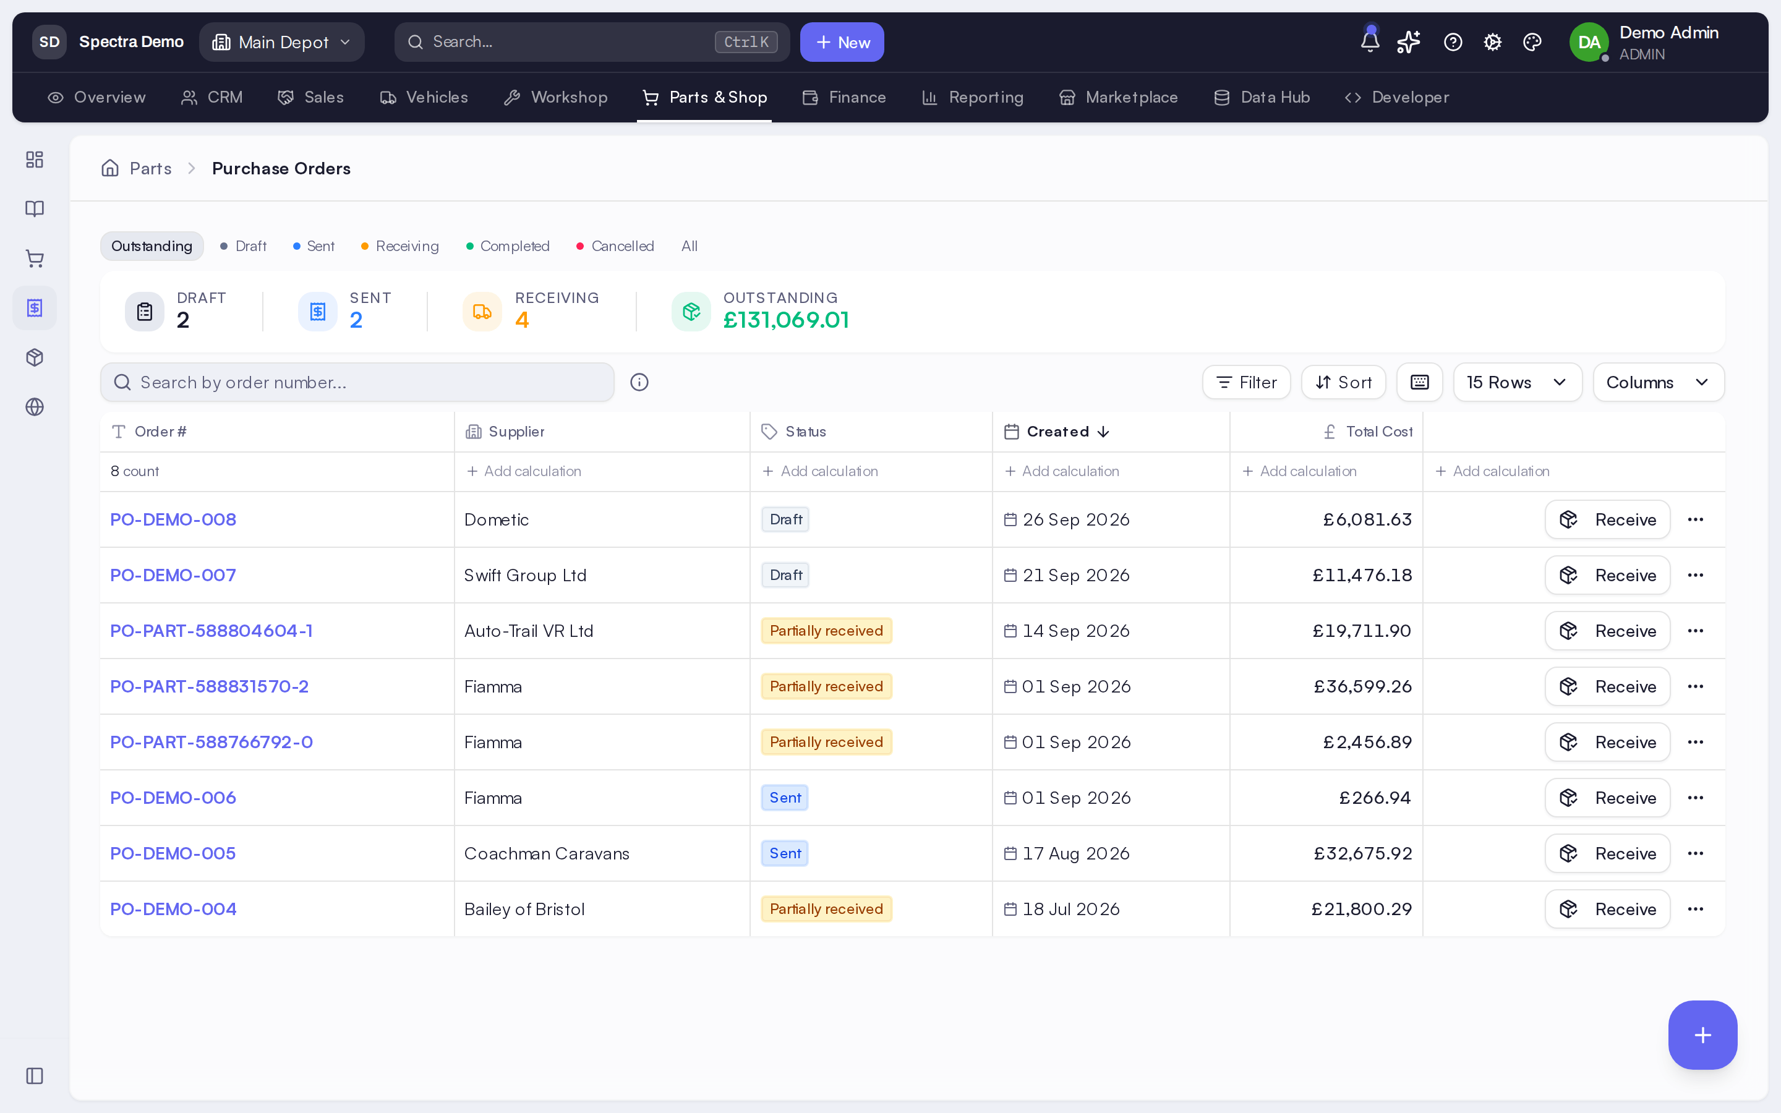Open the help question mark icon
Viewport: 1781px width, 1113px height.
tap(1453, 42)
